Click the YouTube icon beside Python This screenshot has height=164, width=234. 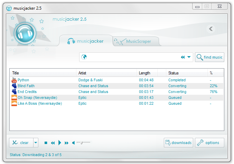tap(14, 80)
